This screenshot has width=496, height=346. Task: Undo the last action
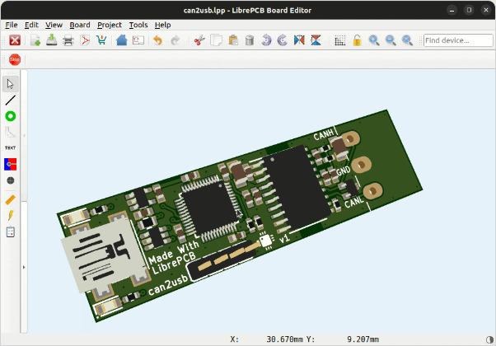157,40
